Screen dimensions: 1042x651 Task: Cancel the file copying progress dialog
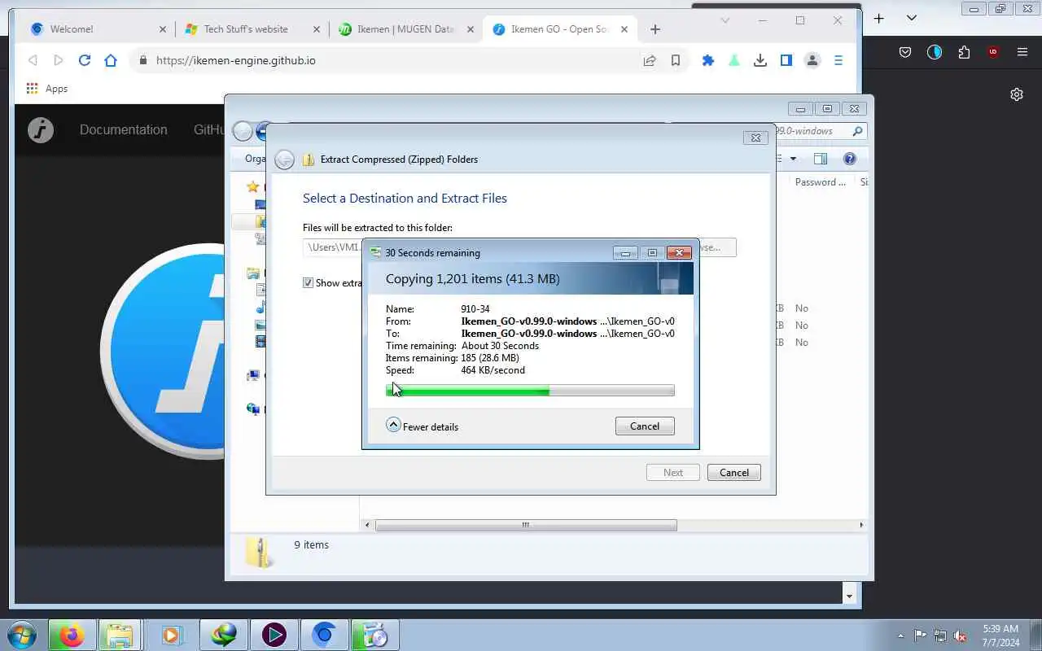pyautogui.click(x=645, y=426)
